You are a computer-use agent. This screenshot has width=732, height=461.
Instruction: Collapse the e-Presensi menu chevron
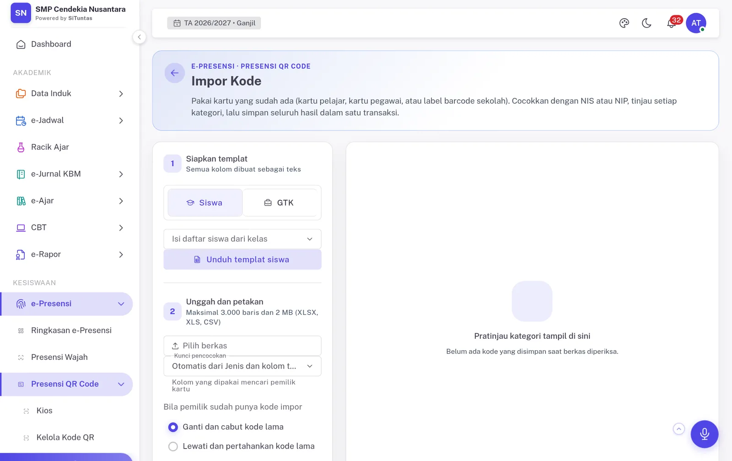click(x=121, y=304)
